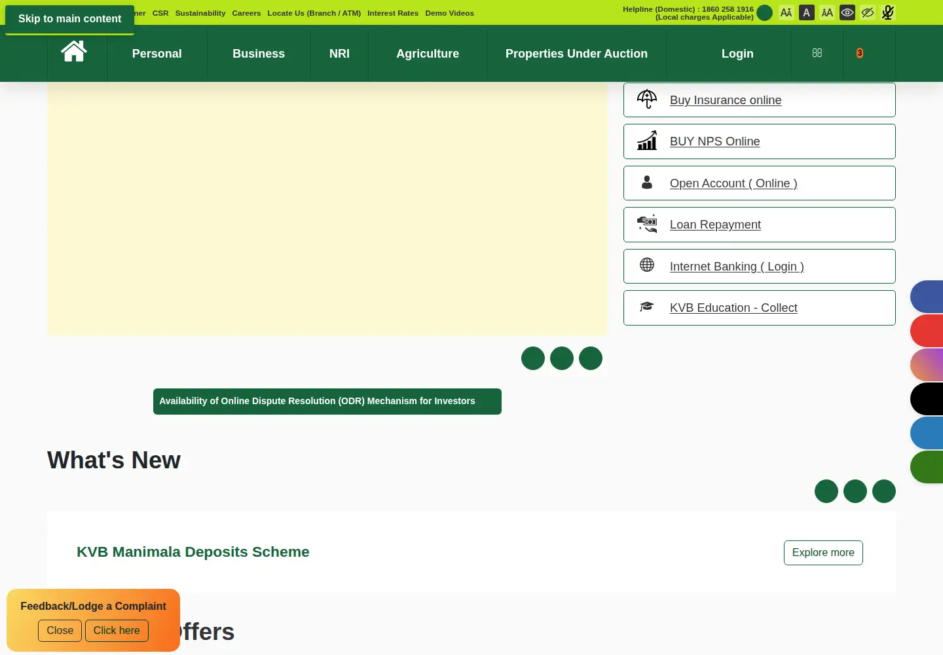The width and height of the screenshot is (943, 655).
Task: Select the first What's New carousel dot
Action: (826, 491)
